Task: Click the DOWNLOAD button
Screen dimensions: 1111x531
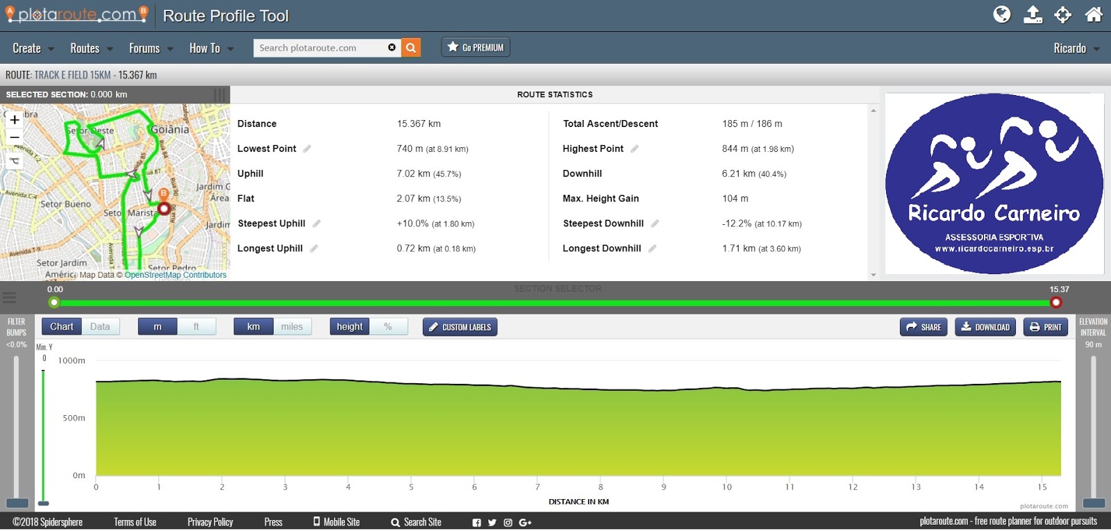Action: 985,327
